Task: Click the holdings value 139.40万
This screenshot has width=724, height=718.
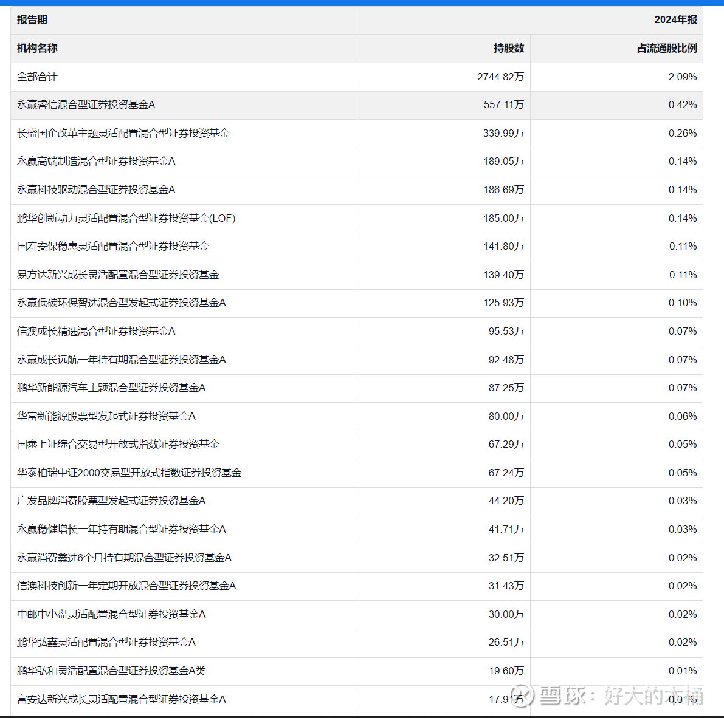Action: [x=504, y=275]
